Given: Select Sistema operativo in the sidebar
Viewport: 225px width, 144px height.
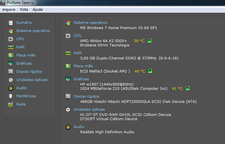Looking at the screenshot, I should (x=33, y=31).
